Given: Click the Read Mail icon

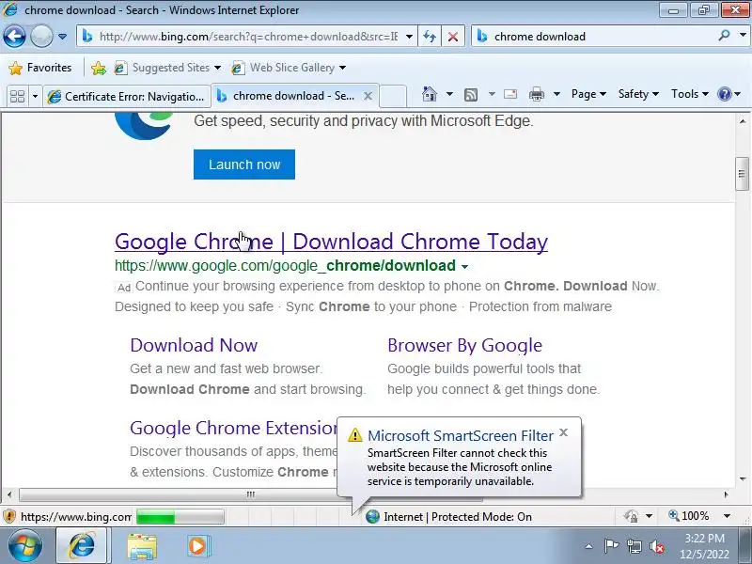Looking at the screenshot, I should point(510,94).
